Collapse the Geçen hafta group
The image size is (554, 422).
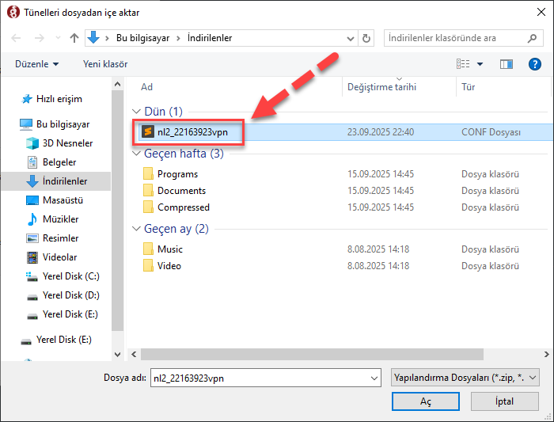tap(135, 154)
